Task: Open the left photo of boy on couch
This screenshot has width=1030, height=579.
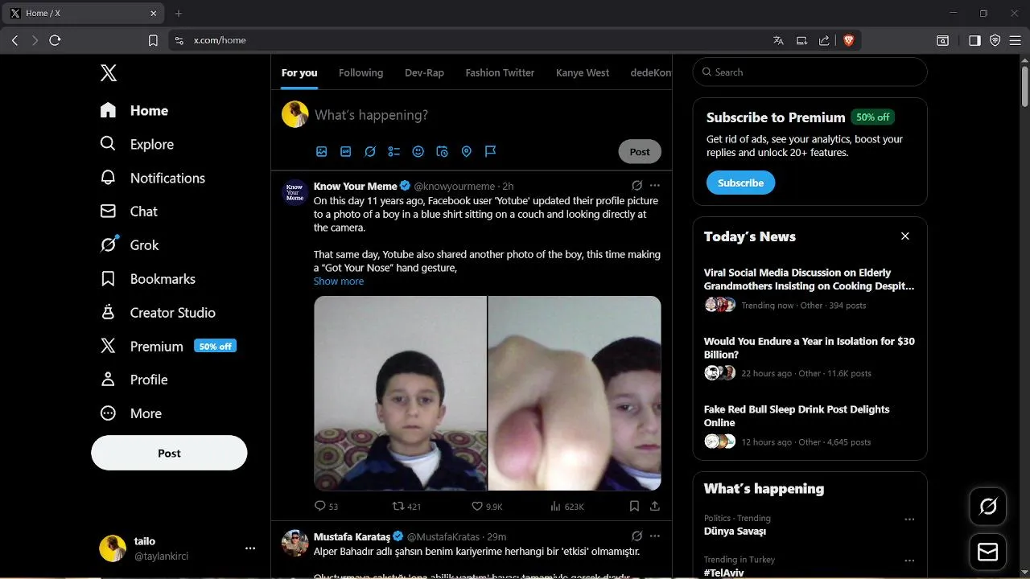Action: point(400,393)
